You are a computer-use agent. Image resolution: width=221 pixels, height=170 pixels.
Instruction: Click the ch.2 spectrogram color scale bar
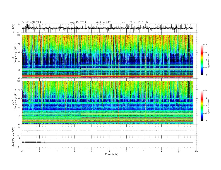click(x=202, y=106)
